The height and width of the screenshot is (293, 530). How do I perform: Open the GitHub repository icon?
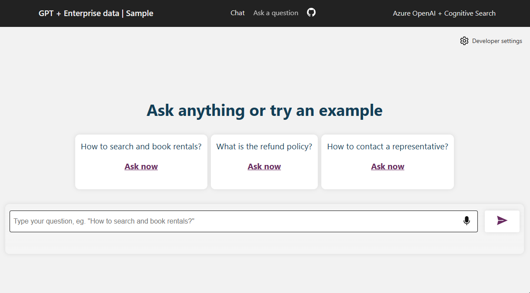[311, 13]
